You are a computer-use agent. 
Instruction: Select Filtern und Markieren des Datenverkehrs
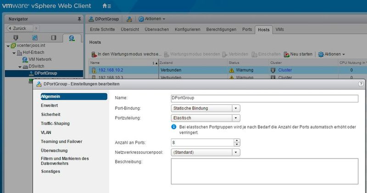pyautogui.click(x=65, y=161)
